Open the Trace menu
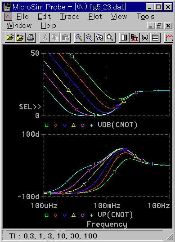The height and width of the screenshot is (242, 175). (x=70, y=16)
